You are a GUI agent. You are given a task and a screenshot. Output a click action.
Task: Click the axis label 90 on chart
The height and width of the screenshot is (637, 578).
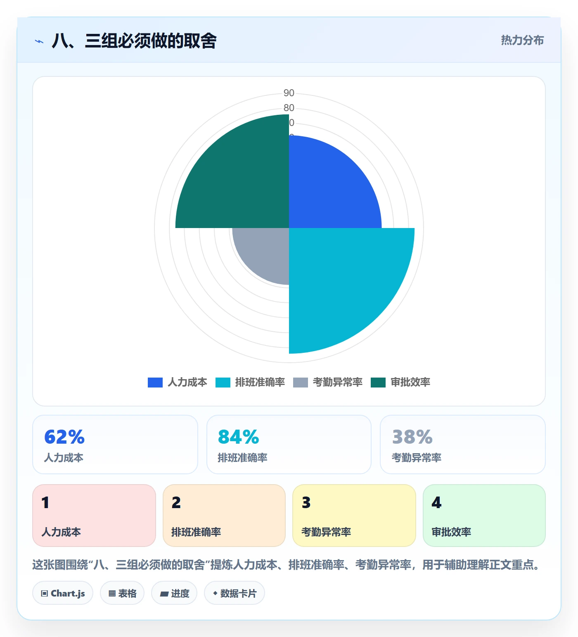289,93
